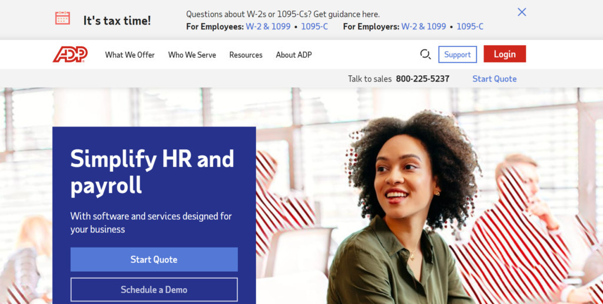Open the employees 1095-C link

(x=314, y=26)
